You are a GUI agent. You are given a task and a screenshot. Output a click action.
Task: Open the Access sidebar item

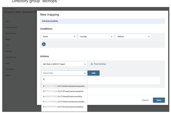[x=9, y=51]
